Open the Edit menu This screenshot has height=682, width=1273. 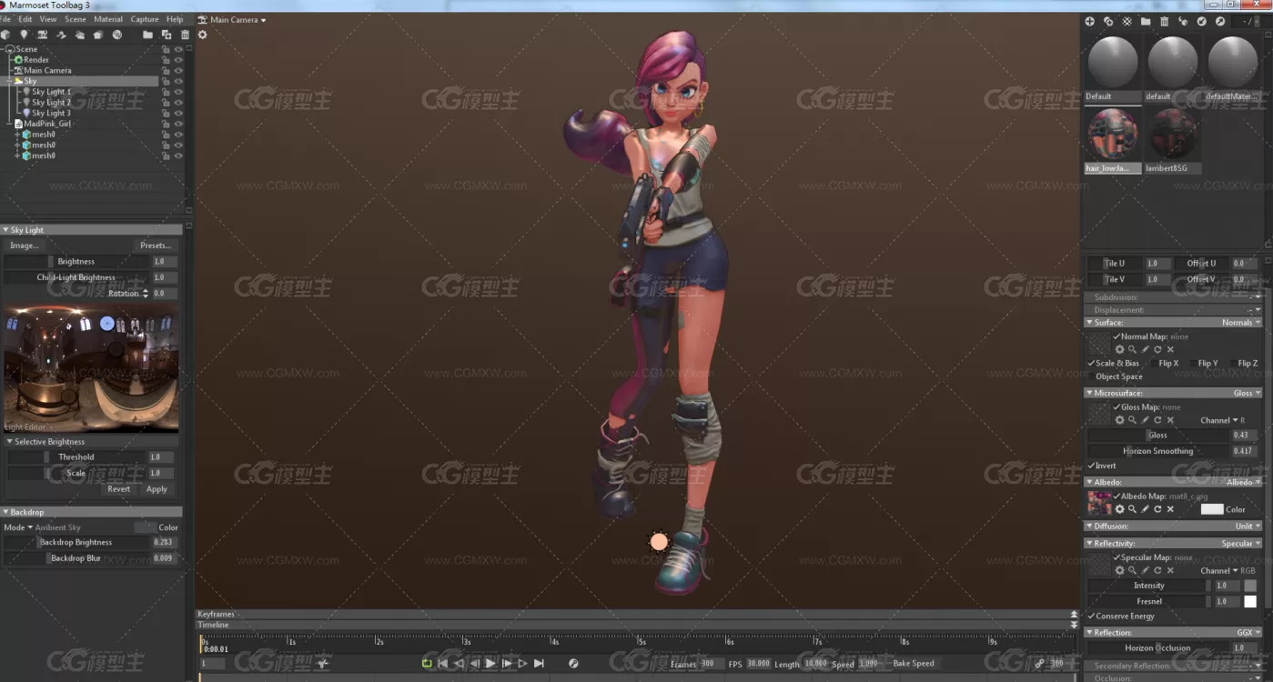point(25,19)
